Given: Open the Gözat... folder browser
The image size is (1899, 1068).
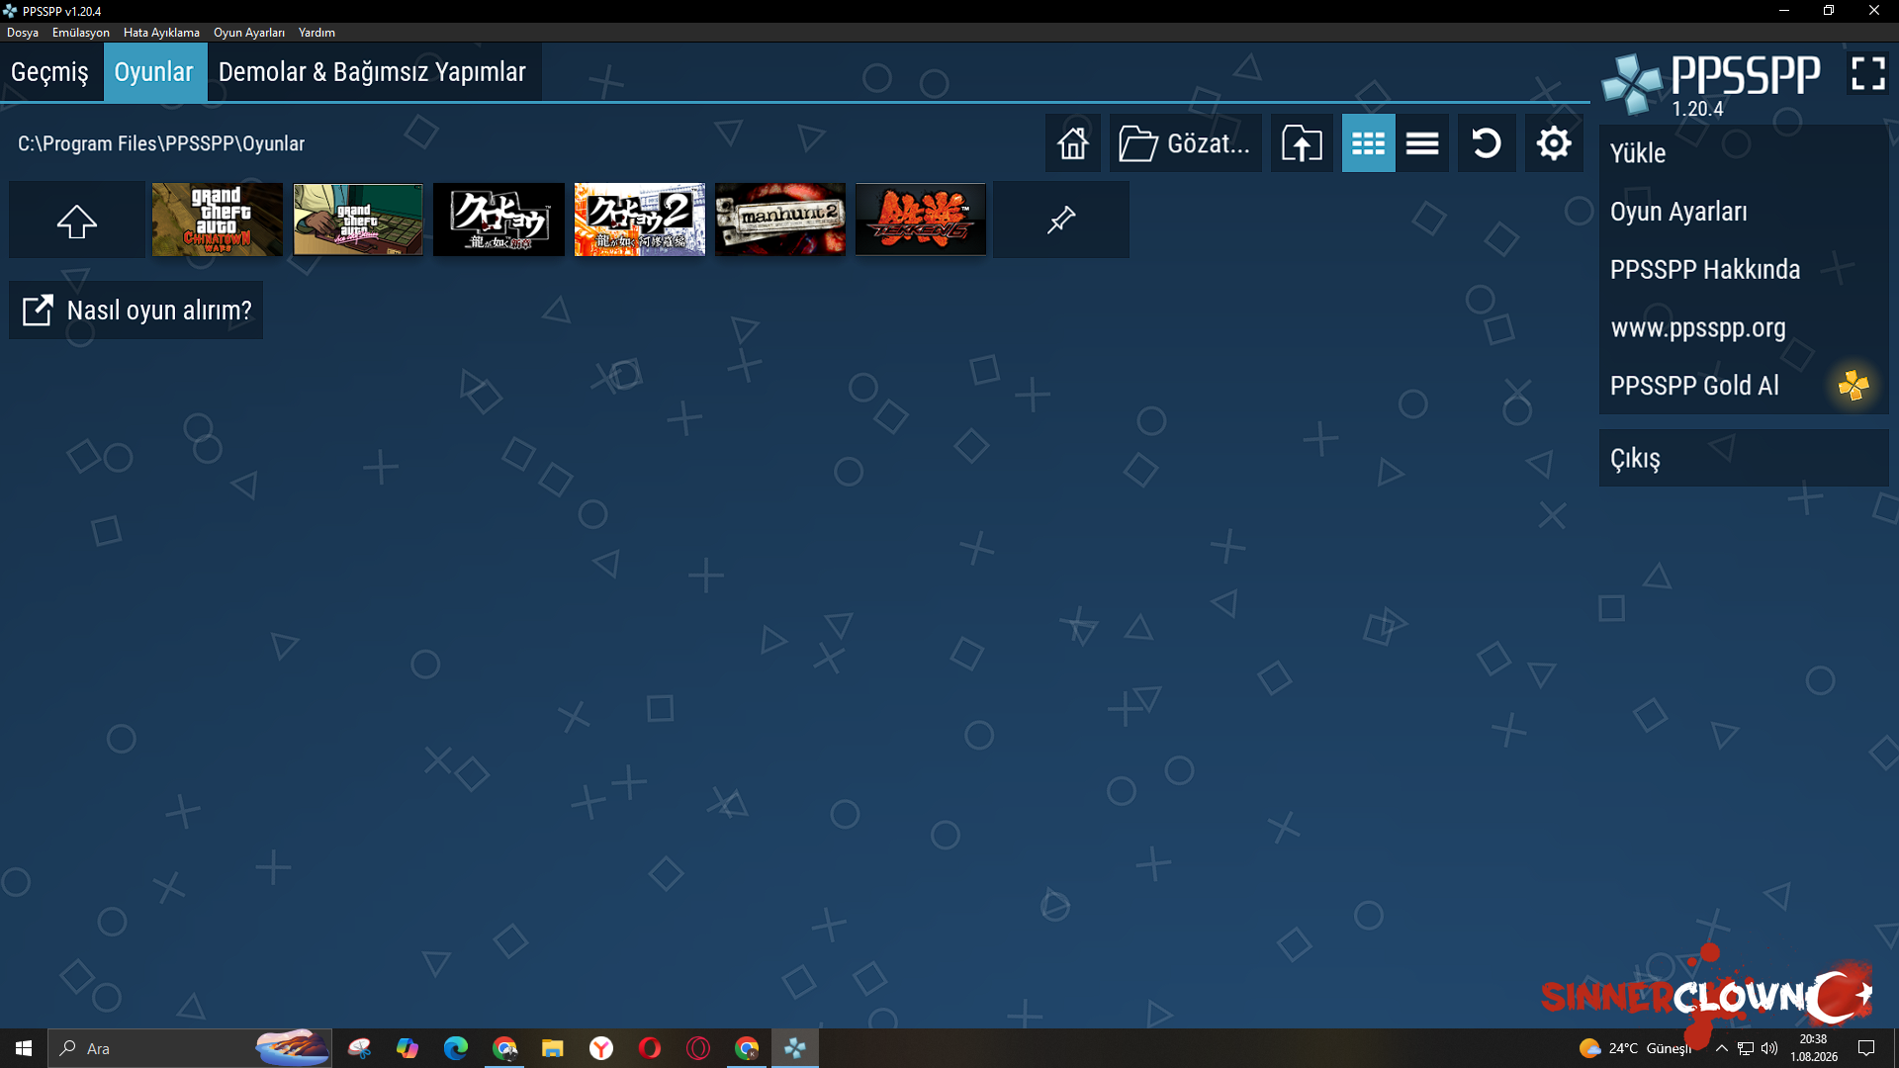Looking at the screenshot, I should [1185, 143].
